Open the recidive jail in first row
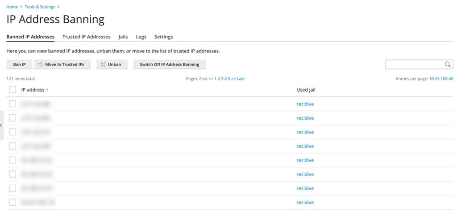The image size is (457, 211). click(x=305, y=104)
